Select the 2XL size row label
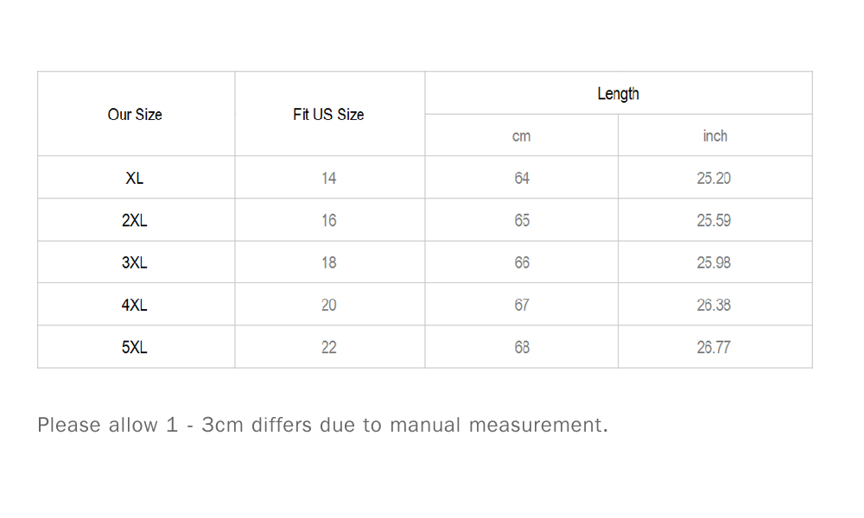This screenshot has width=864, height=518. (x=135, y=221)
